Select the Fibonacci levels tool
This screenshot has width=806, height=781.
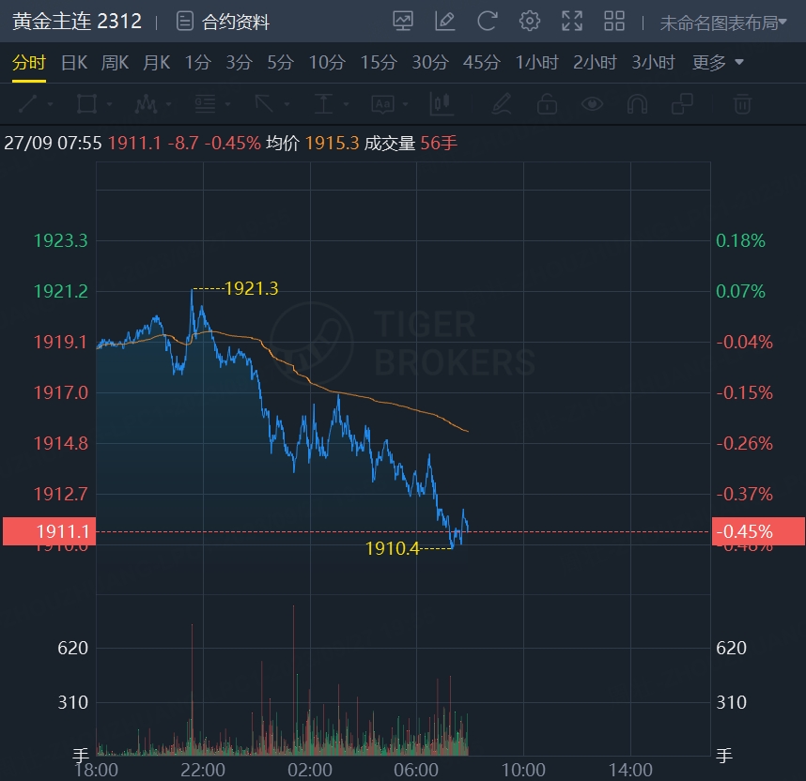205,104
